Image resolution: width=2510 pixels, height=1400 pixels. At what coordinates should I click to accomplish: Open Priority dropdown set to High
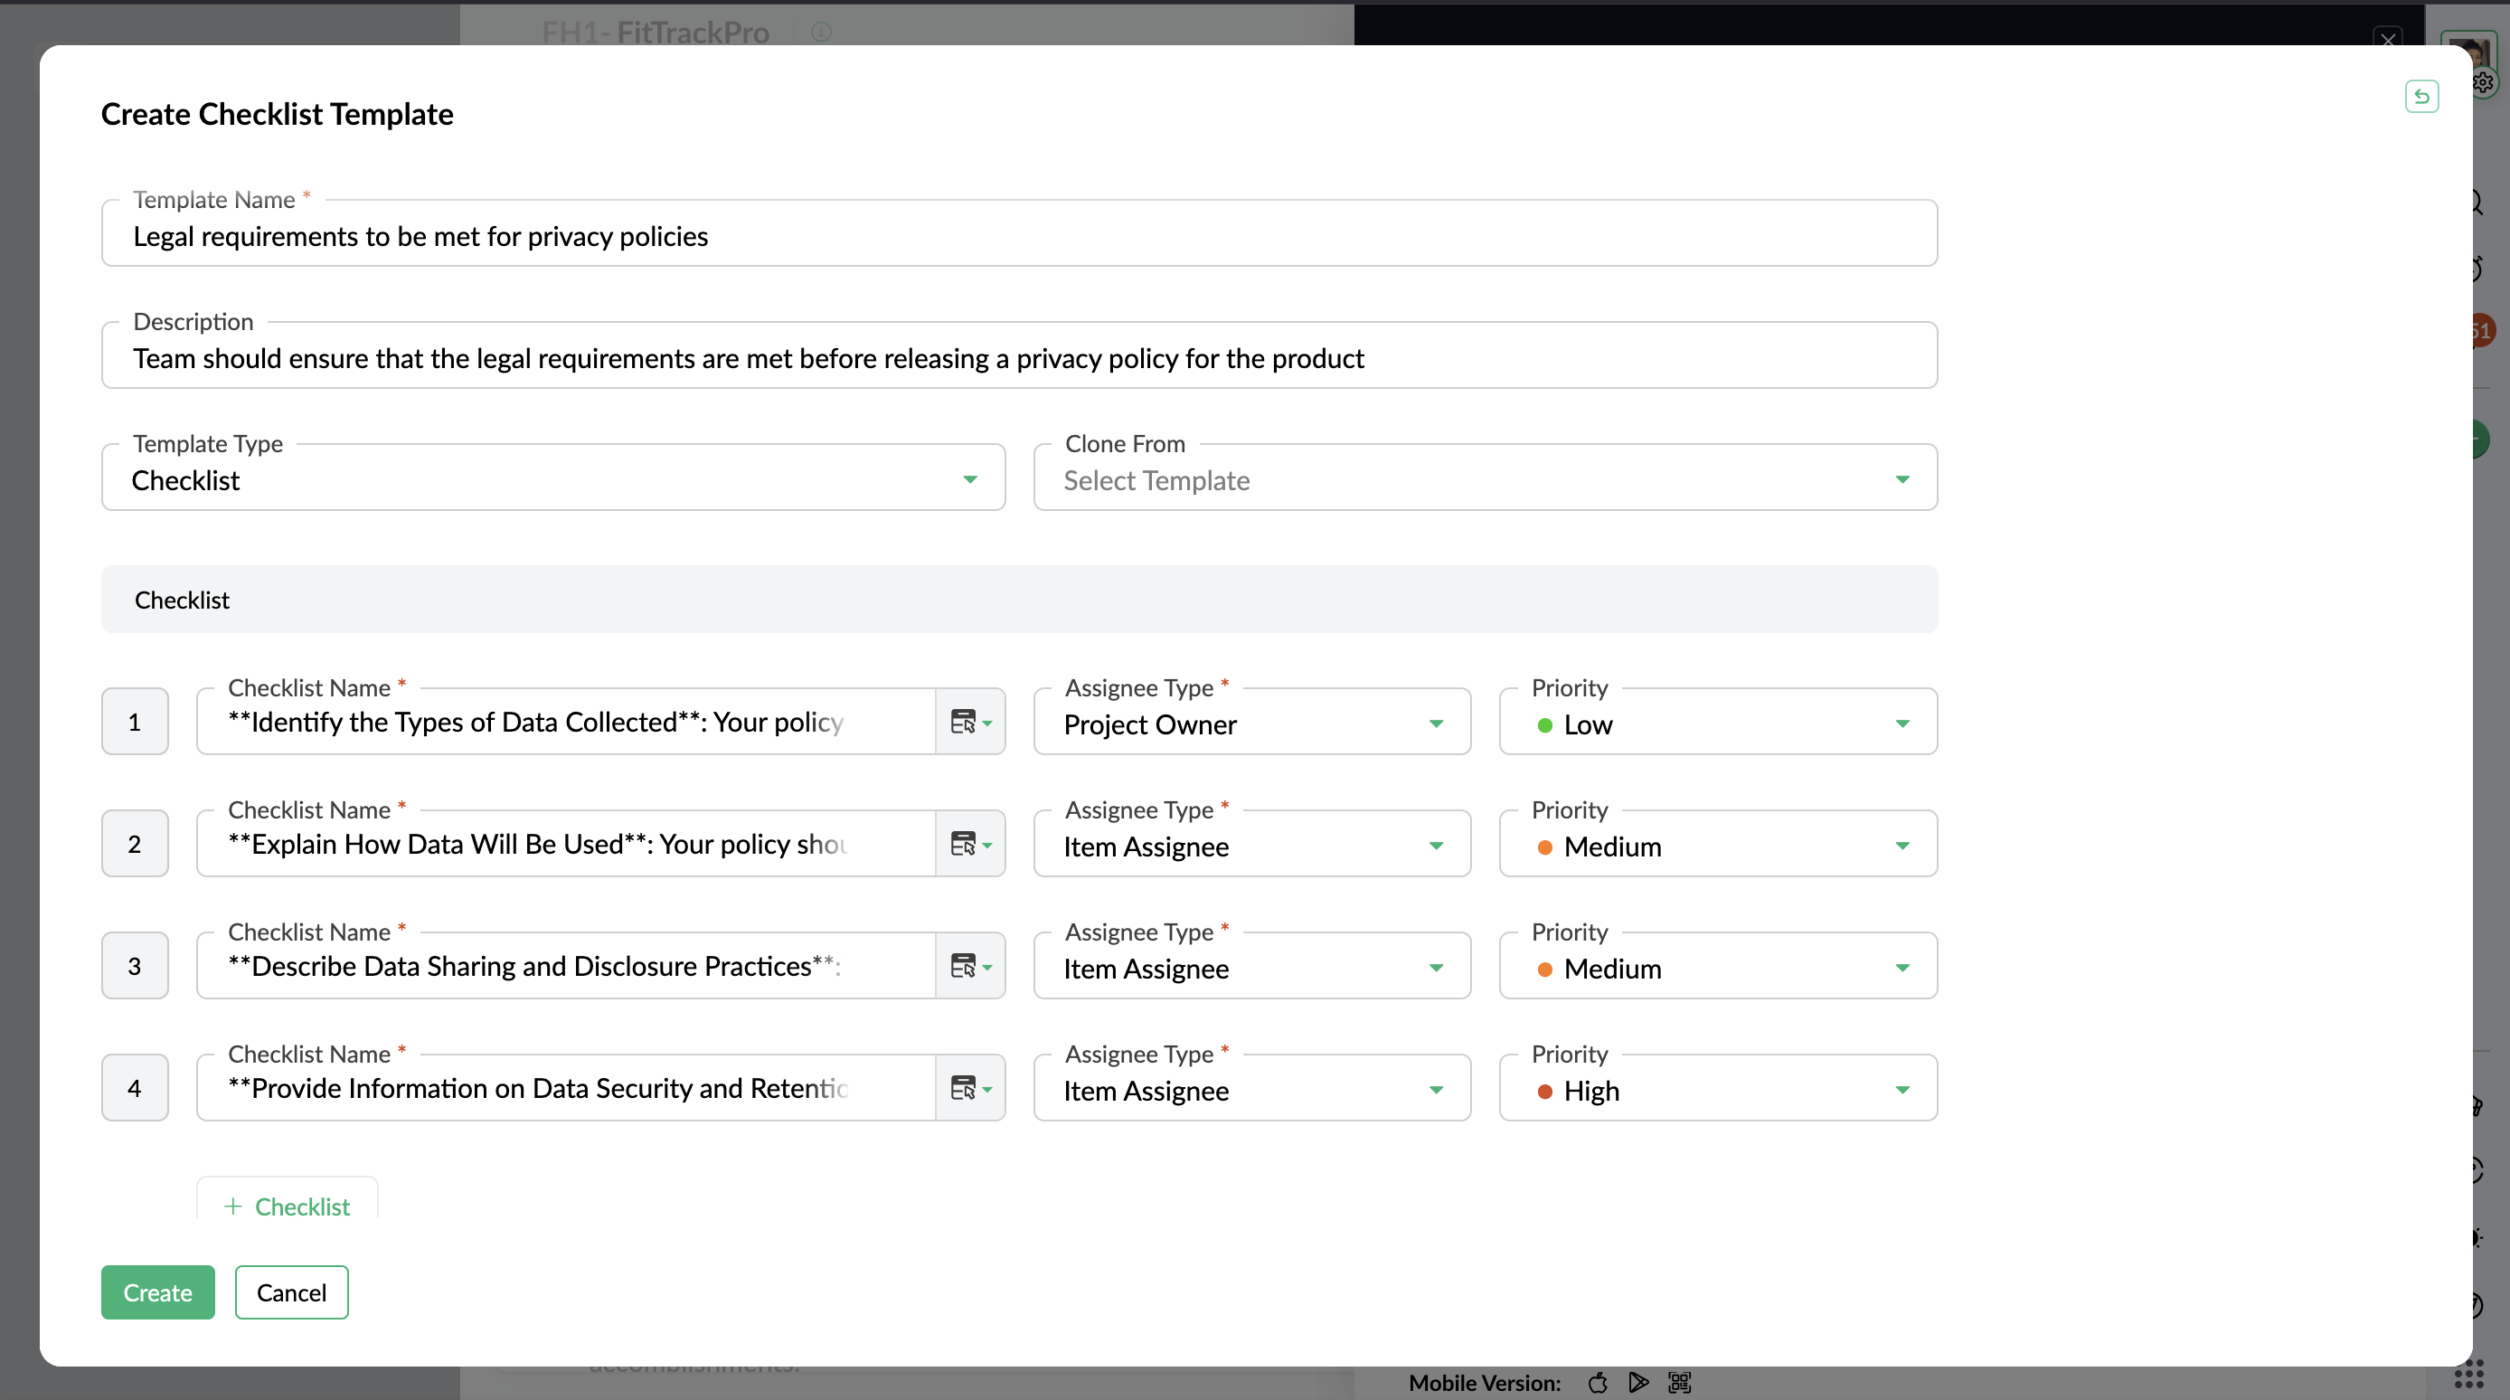click(x=1717, y=1090)
